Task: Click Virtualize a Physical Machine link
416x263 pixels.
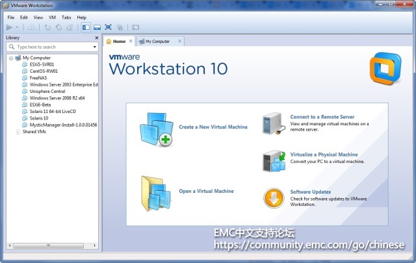Action: 324,155
